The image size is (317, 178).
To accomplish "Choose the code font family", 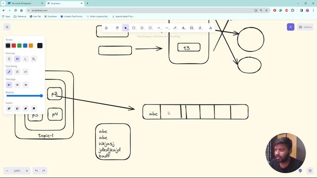I will coord(25,72).
